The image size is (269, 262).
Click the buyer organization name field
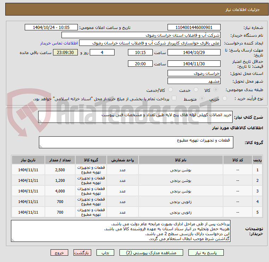(141, 35)
